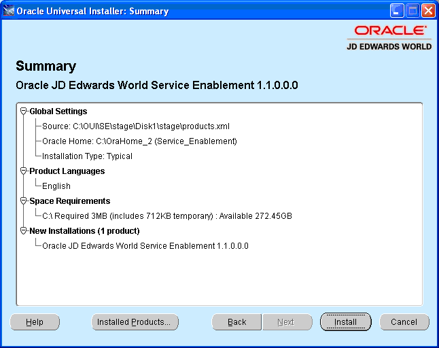This screenshot has width=439, height=348.
Task: Select the C:\ Required 3MB row
Action: (167, 216)
